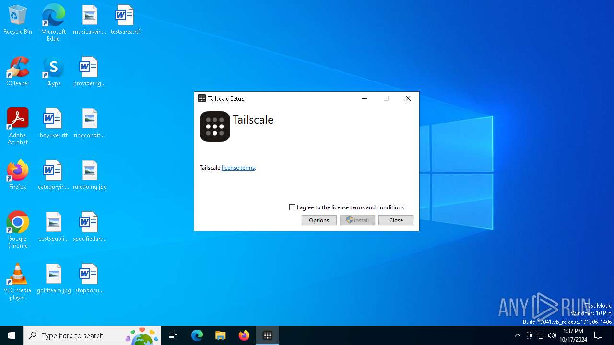Select the Skype desktop shortcut
Viewport: 614px width, 345px height.
pos(53,72)
